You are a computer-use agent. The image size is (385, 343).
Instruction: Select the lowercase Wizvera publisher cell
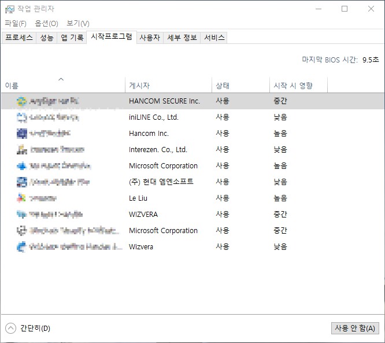pyautogui.click(x=141, y=246)
